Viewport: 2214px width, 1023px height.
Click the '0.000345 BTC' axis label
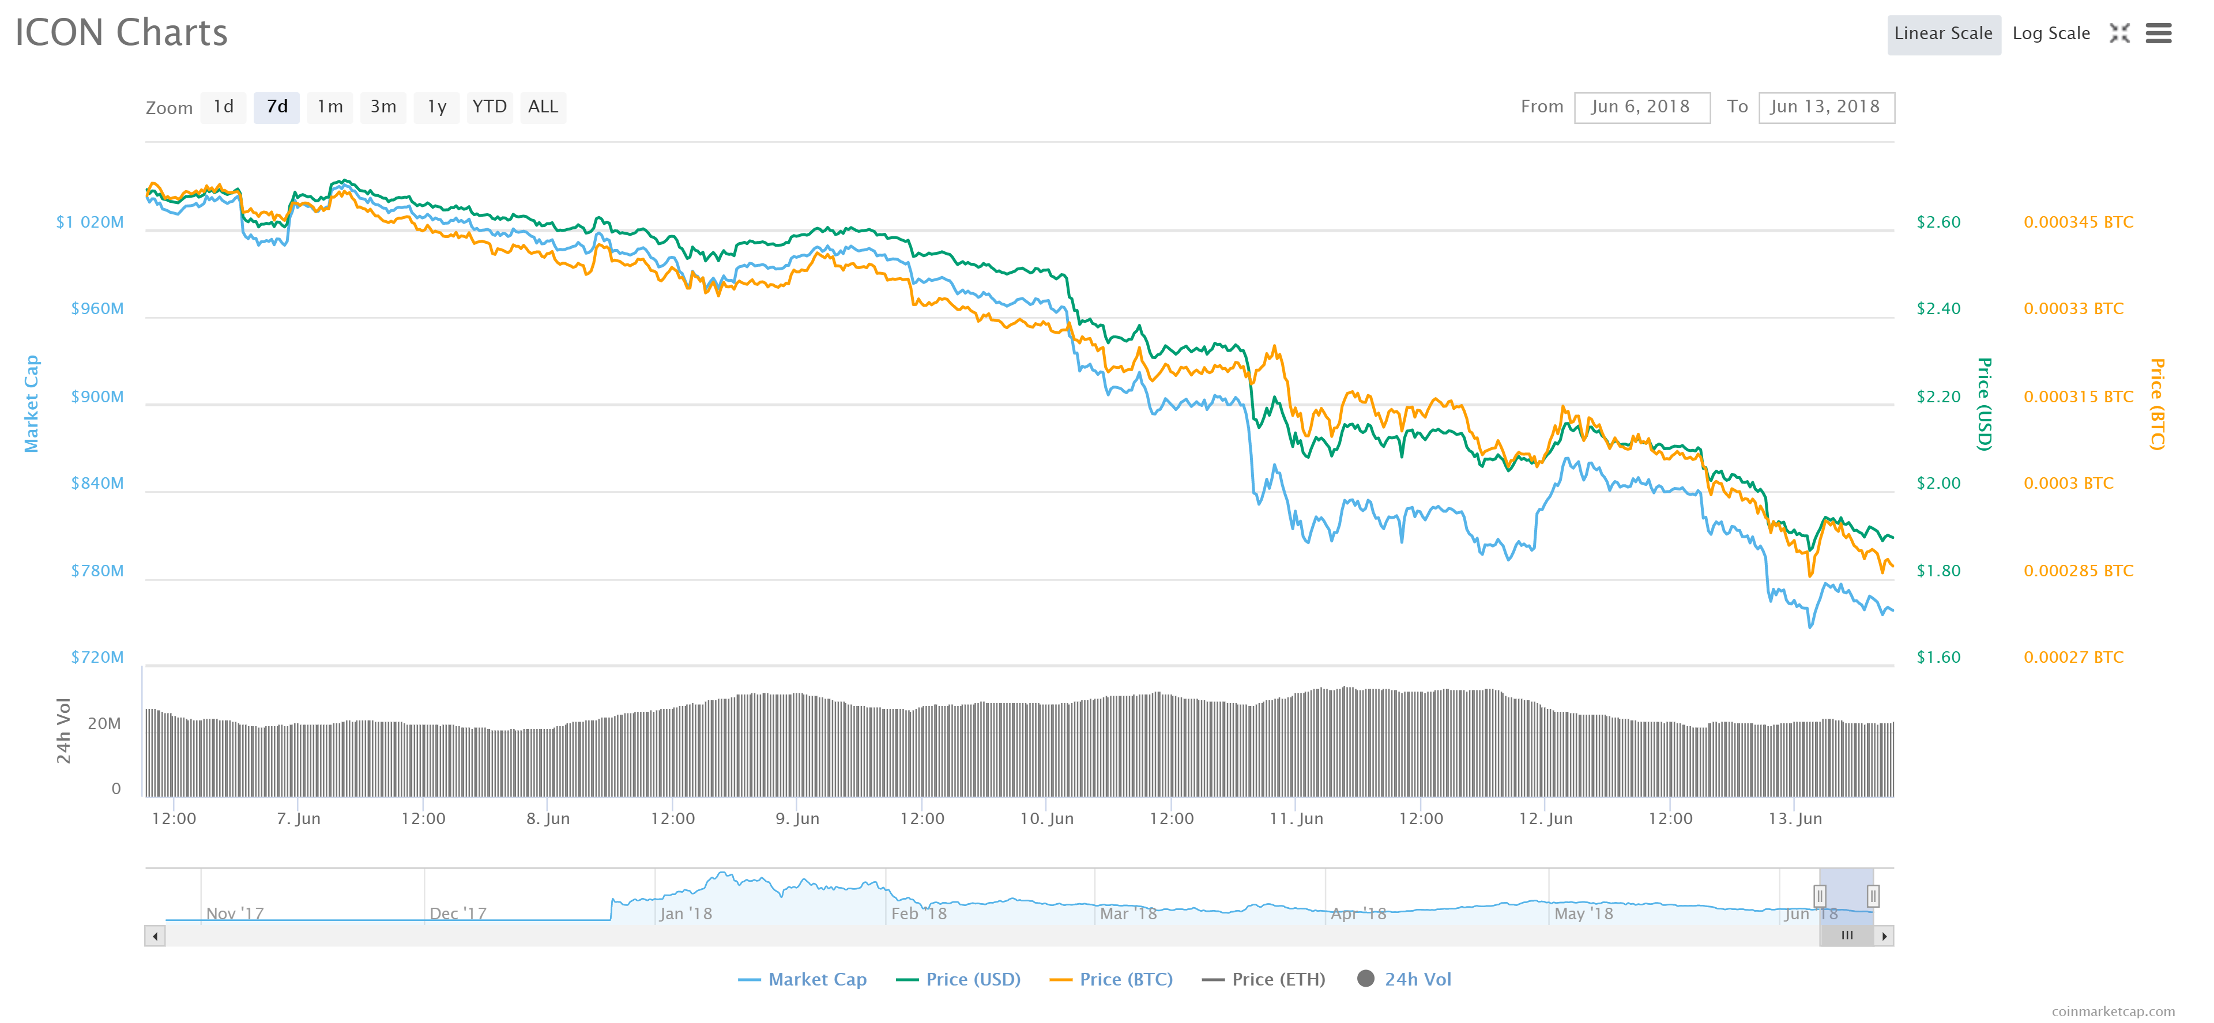click(2078, 222)
